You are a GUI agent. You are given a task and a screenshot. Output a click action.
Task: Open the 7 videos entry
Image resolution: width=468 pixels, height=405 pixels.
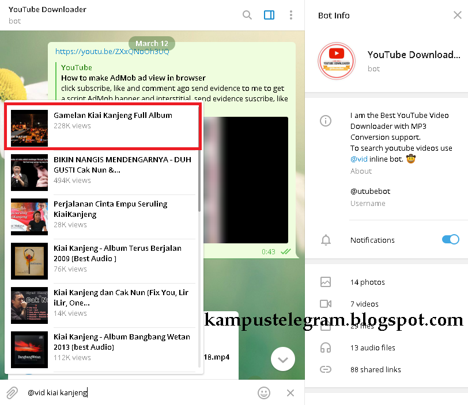(x=364, y=304)
